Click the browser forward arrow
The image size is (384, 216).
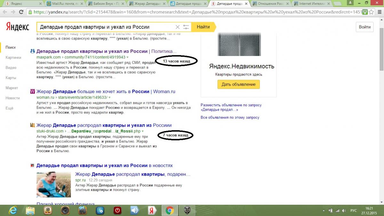click(x=13, y=12)
